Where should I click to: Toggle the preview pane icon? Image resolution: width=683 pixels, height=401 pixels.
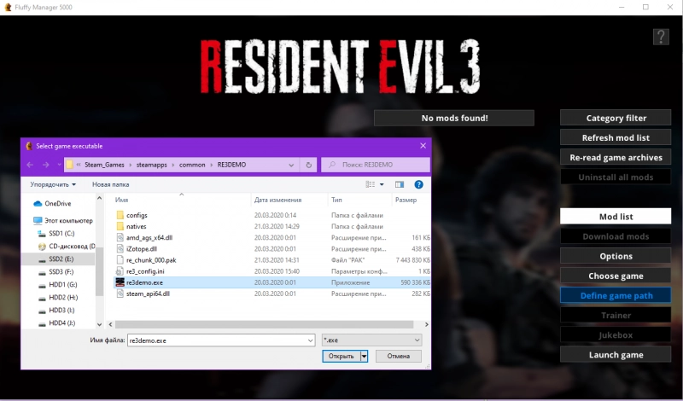399,183
